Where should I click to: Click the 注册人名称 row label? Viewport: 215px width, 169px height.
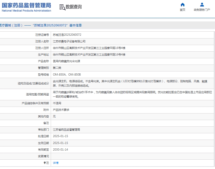42,41
